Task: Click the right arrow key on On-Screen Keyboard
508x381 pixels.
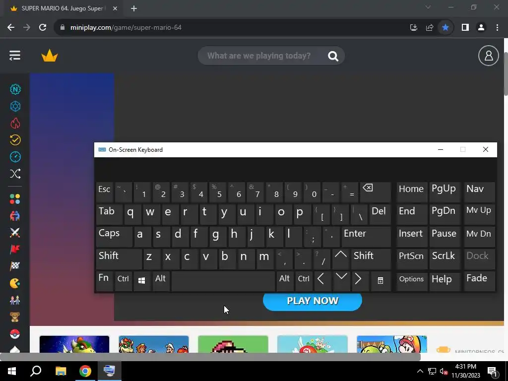Action: point(360,281)
